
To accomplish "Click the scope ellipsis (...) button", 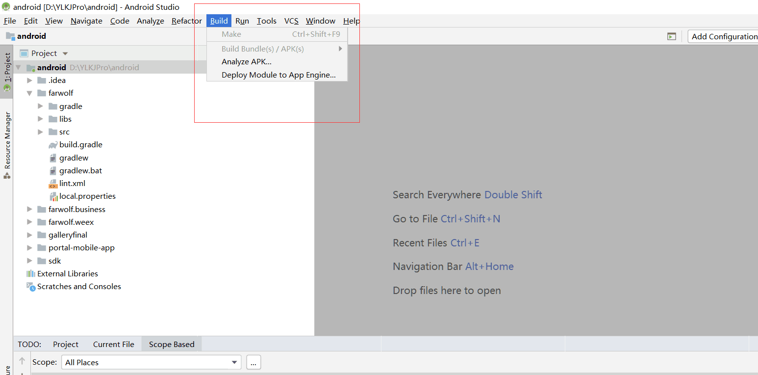I will [x=253, y=362].
